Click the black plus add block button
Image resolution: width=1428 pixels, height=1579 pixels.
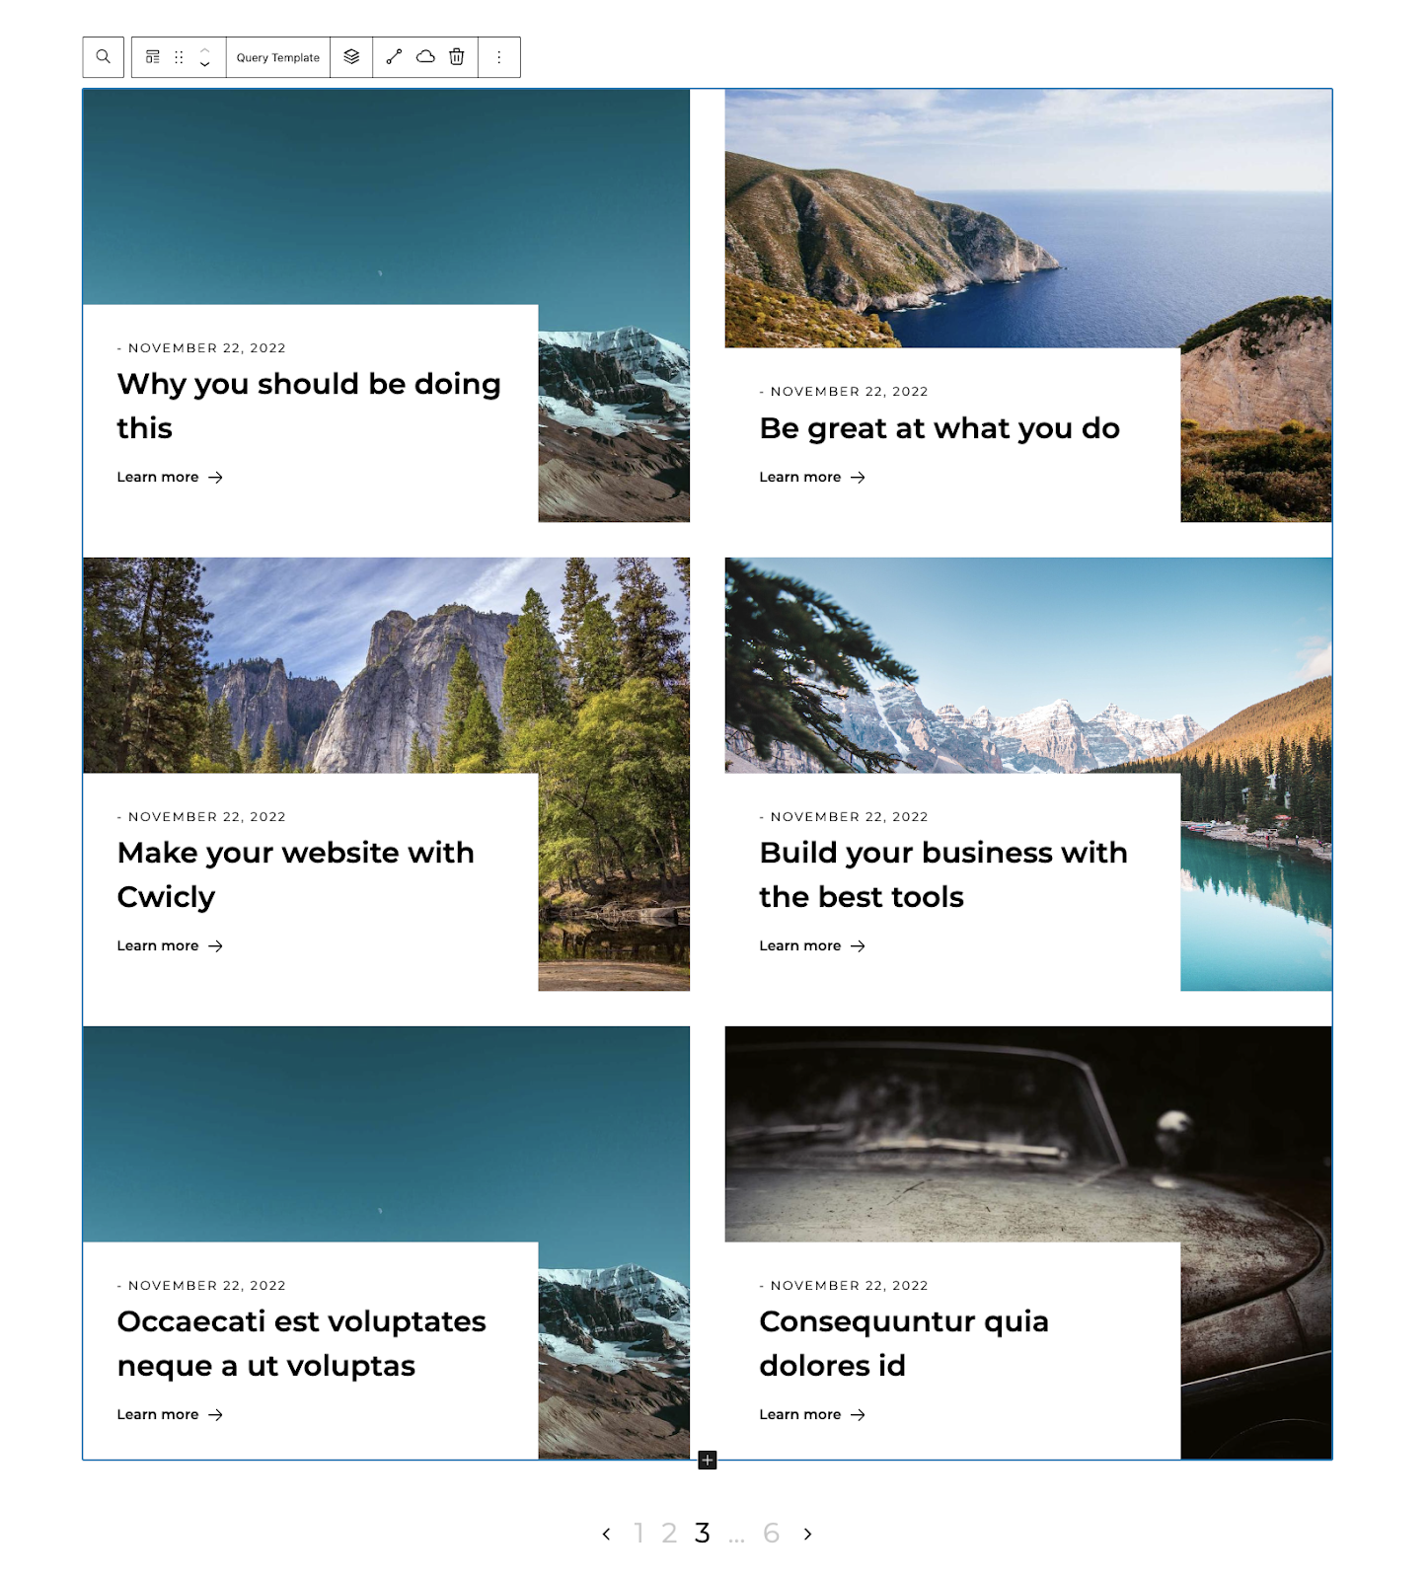click(708, 1461)
